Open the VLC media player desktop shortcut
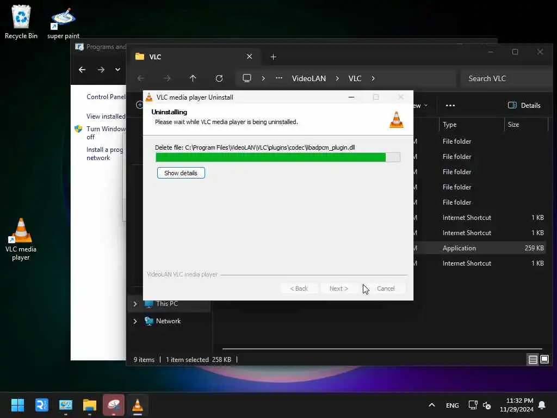 (21, 239)
